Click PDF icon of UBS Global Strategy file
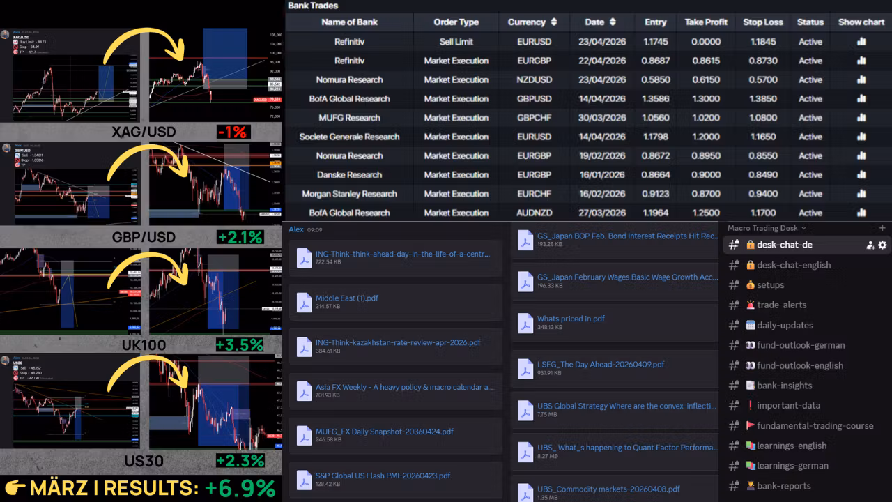The image size is (892, 502). click(525, 411)
